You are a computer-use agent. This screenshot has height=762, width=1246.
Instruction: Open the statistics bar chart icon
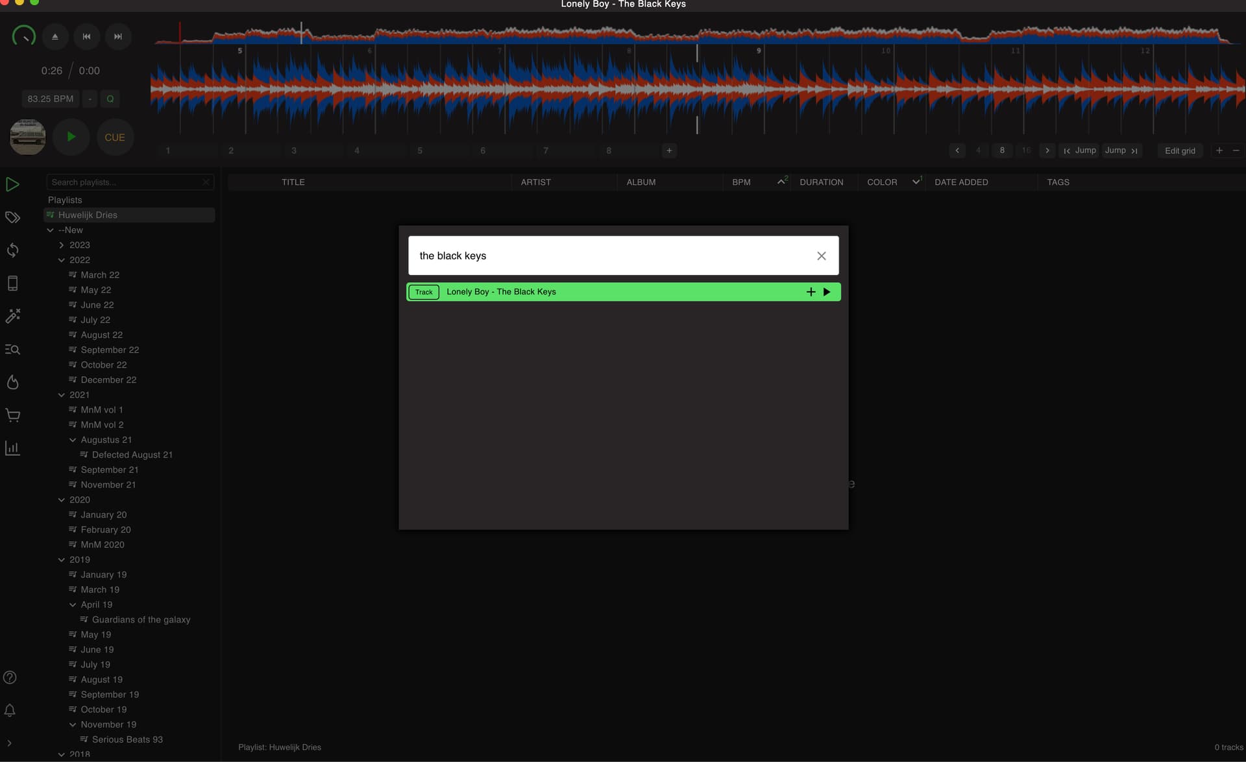[x=12, y=448]
